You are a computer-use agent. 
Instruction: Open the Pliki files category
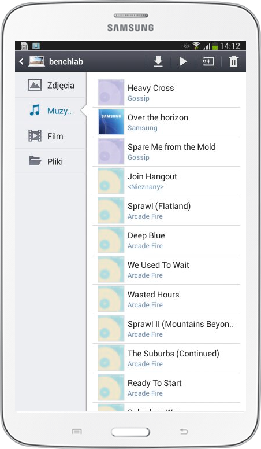coord(51,161)
